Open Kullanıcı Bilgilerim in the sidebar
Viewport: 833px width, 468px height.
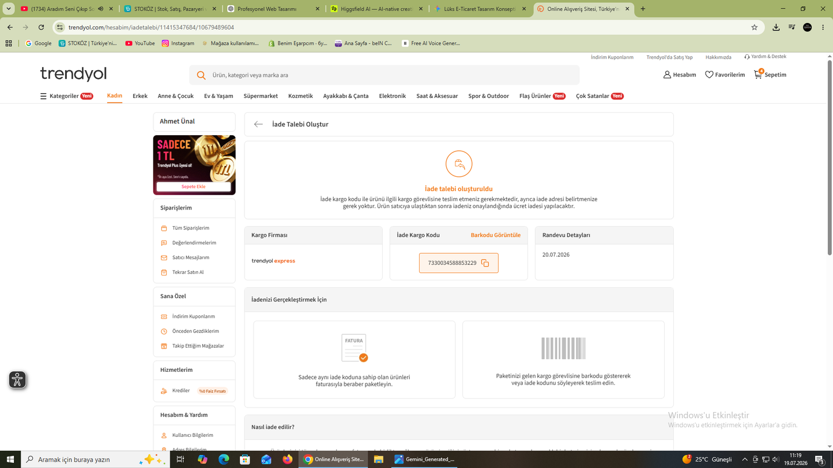pyautogui.click(x=192, y=435)
